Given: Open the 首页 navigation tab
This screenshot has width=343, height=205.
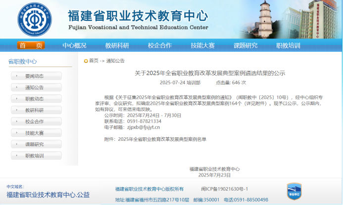Looking at the screenshot, I should [31, 45].
